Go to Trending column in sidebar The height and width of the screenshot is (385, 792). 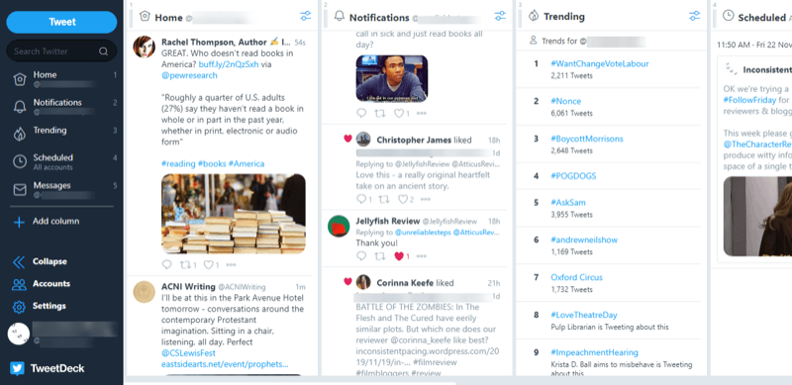(x=61, y=134)
